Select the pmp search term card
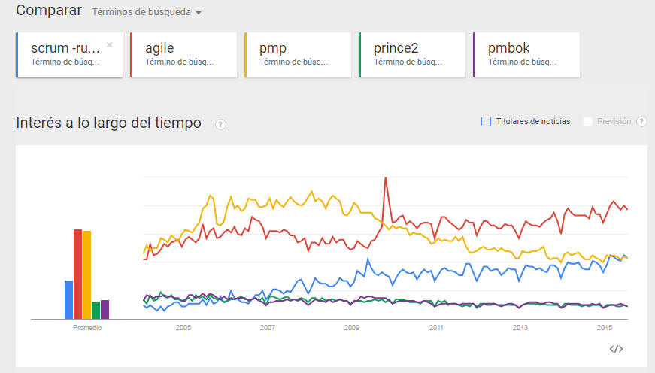This screenshot has height=373, width=655. [298, 54]
